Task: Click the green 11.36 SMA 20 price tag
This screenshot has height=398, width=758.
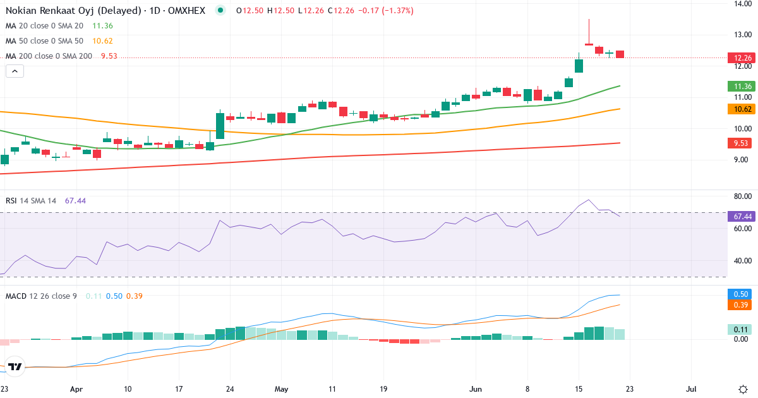Action: [x=742, y=86]
